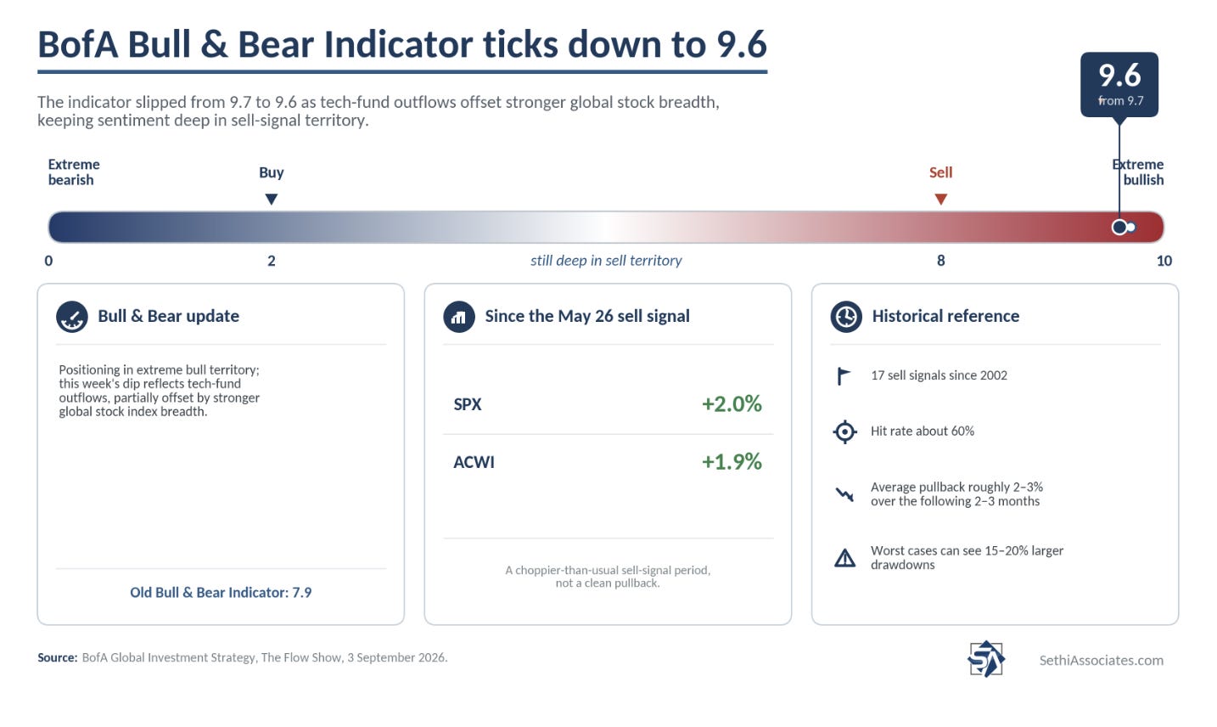The height and width of the screenshot is (727, 1217).
Task: Click the 9.6 value callout box
Action: pyautogui.click(x=1119, y=84)
